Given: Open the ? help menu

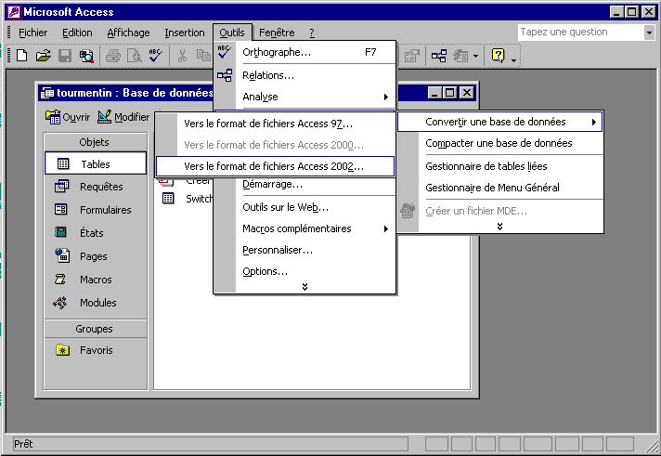Looking at the screenshot, I should pos(312,33).
